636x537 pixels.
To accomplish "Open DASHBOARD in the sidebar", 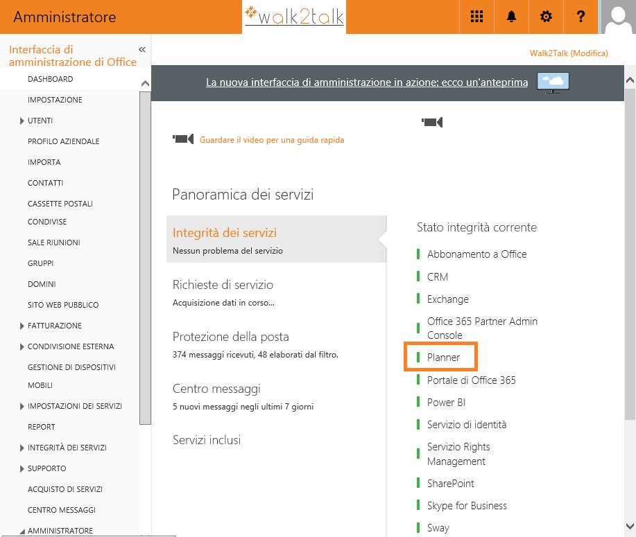I will pos(51,79).
